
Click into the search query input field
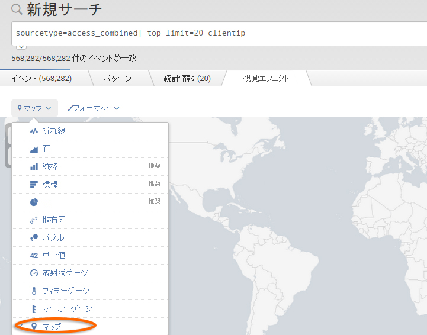pos(219,34)
